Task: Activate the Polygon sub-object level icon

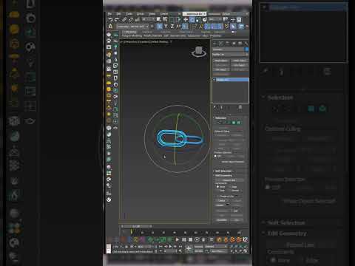Action: click(234, 123)
